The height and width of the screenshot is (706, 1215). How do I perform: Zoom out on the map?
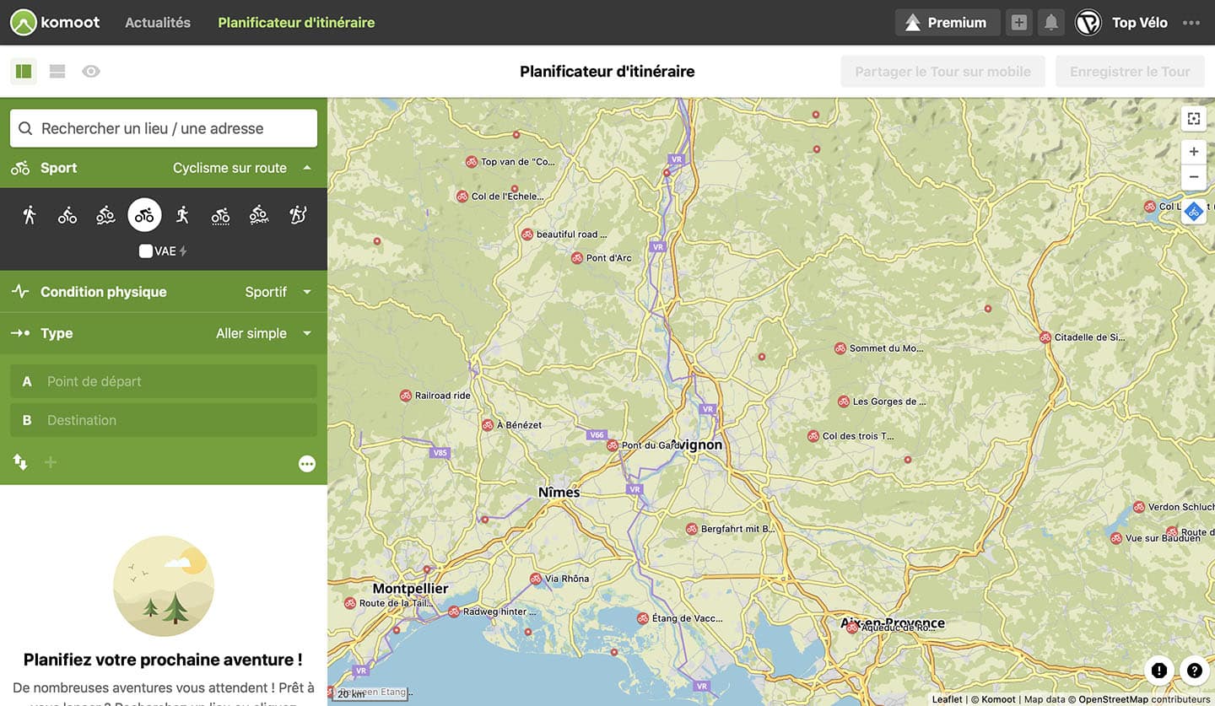click(1194, 177)
